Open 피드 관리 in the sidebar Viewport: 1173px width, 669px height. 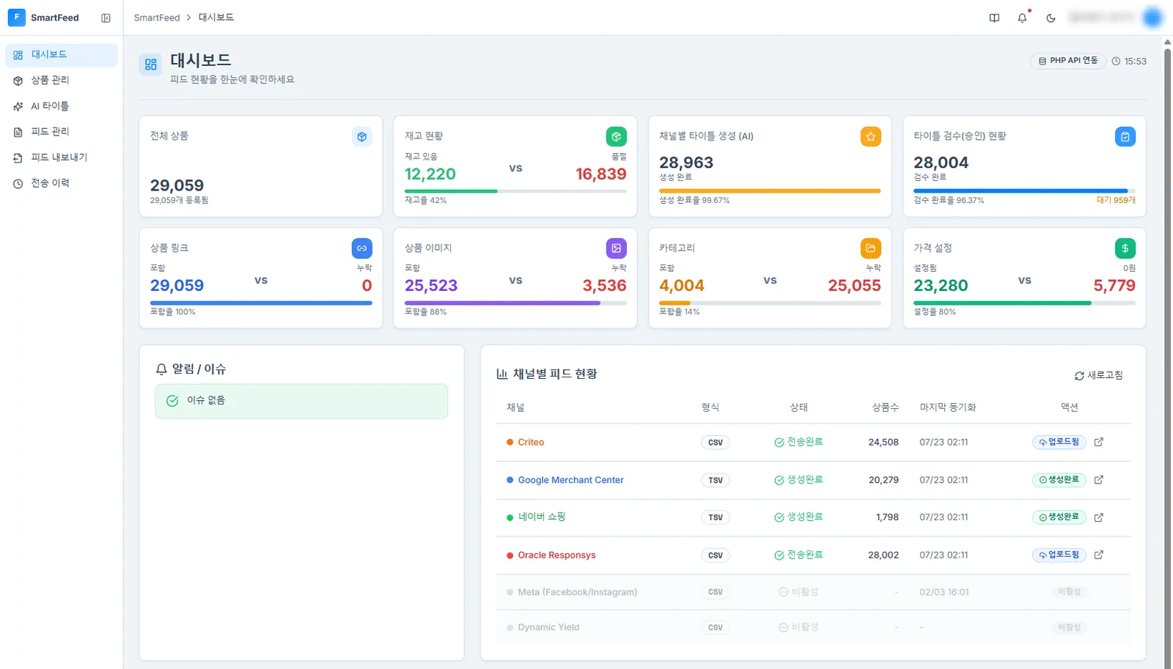pyautogui.click(x=62, y=132)
